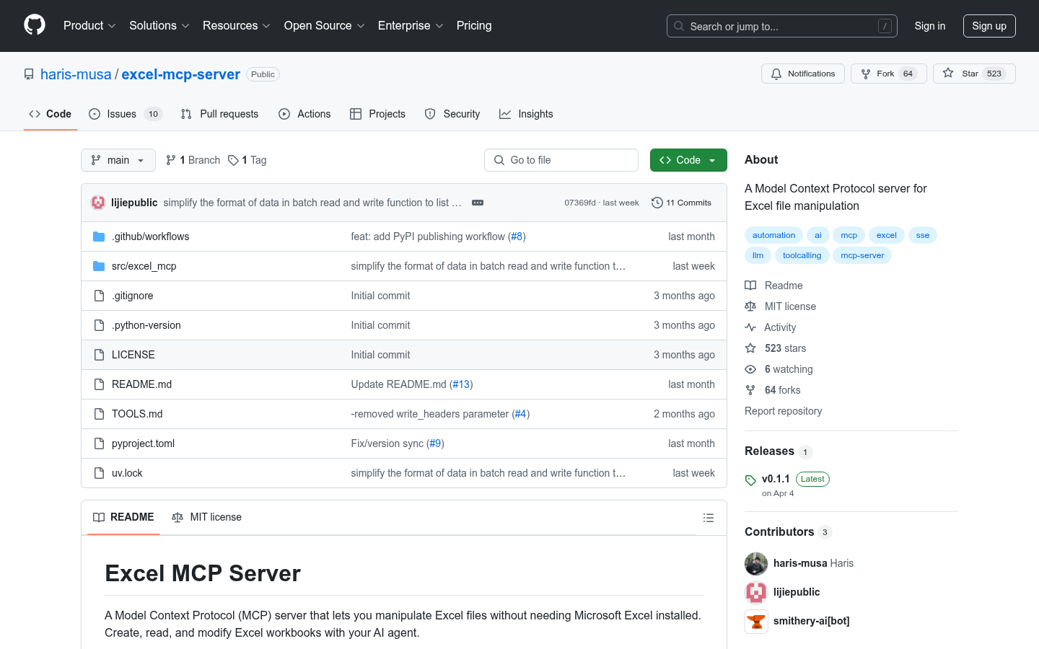1039x649 pixels.
Task: View the 6 watching link
Action: 779,369
